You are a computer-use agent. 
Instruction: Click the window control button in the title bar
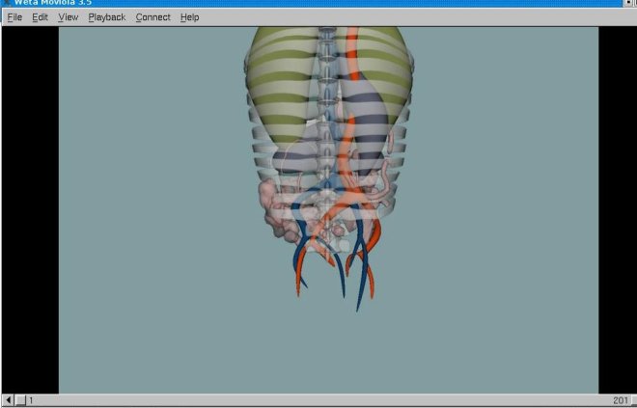629,3
